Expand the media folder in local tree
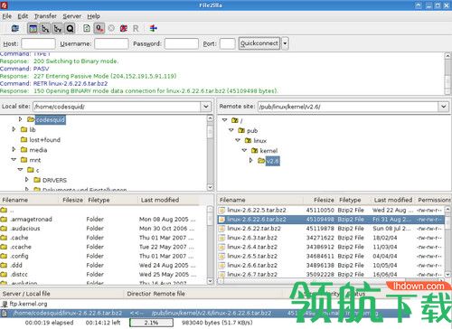This screenshot has height=329, width=452. pos(14,149)
